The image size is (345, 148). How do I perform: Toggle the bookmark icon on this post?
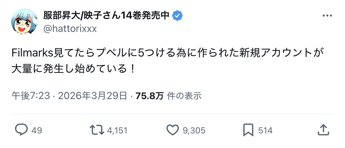249,130
